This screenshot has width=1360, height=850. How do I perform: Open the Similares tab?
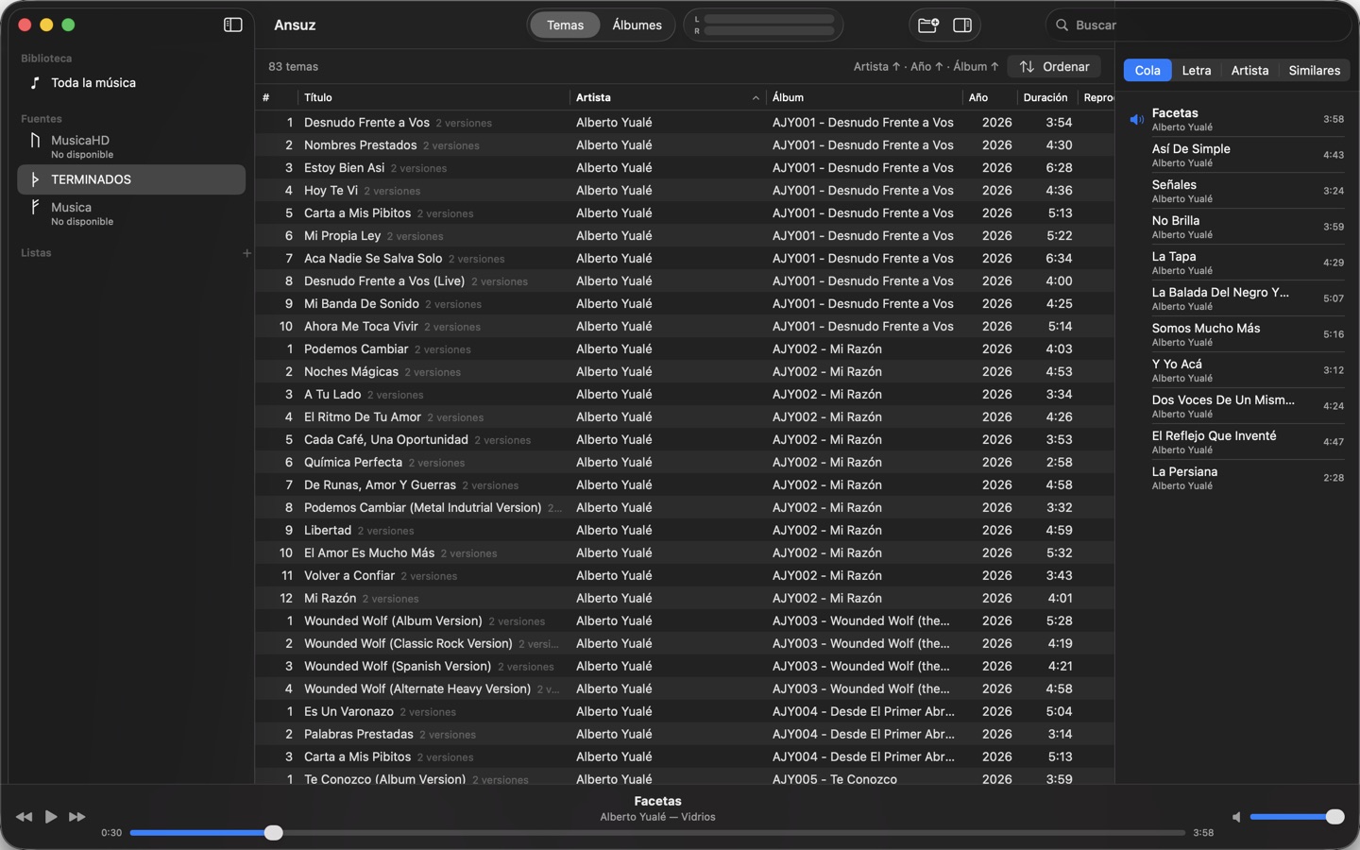click(x=1315, y=71)
